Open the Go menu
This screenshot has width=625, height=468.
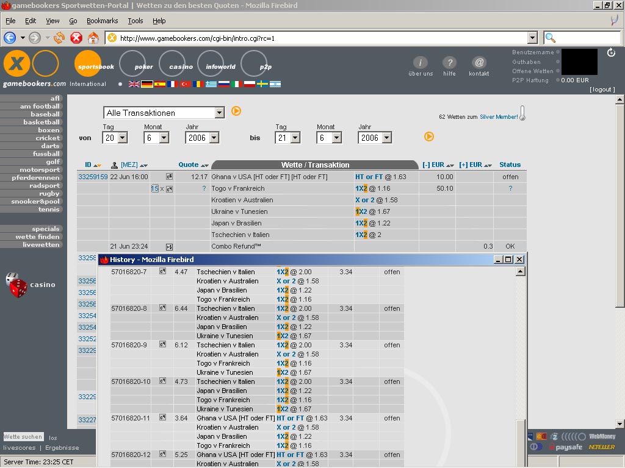(73, 21)
